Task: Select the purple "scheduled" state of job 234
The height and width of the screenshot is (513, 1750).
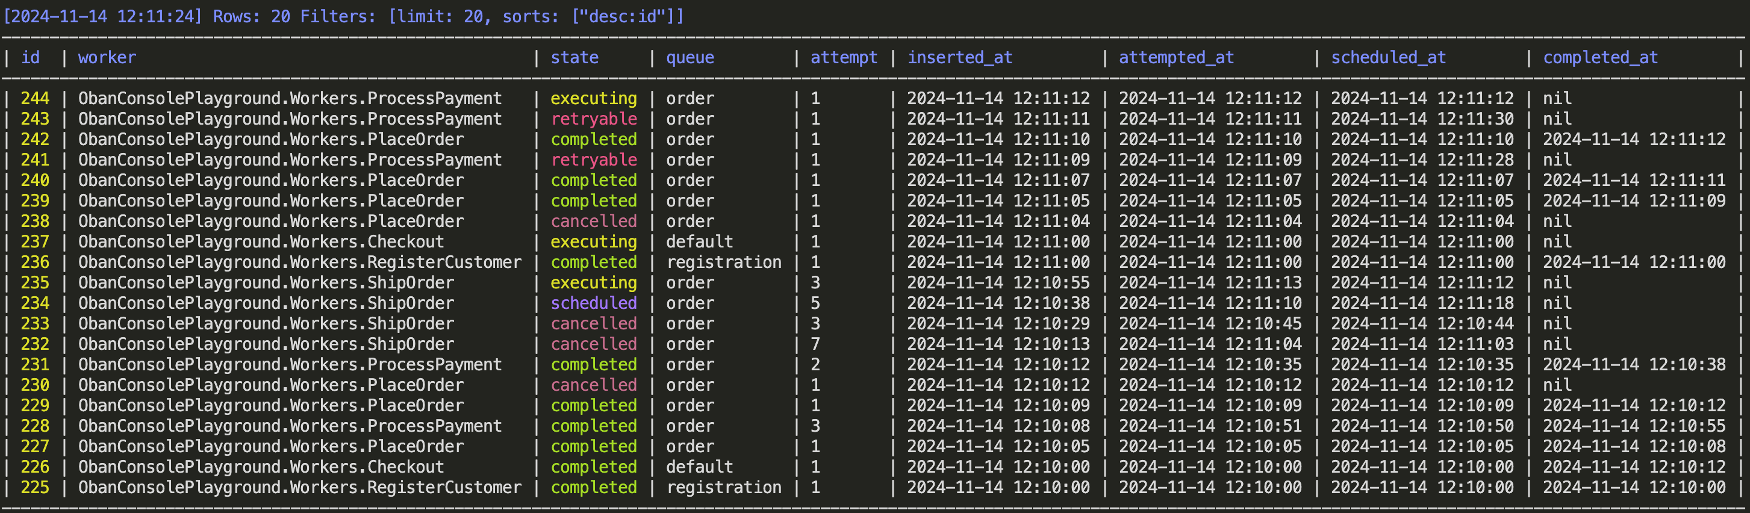Action: (593, 303)
